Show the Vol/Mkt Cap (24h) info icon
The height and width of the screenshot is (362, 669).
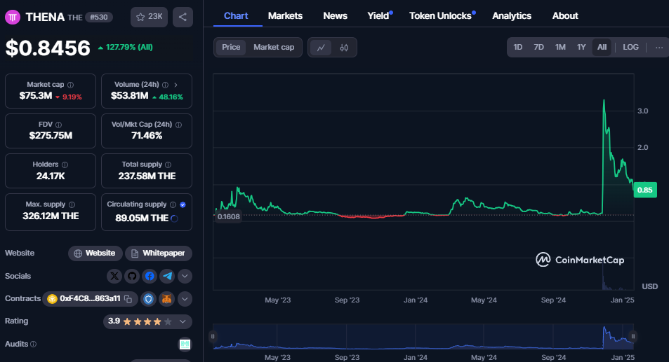coord(178,125)
